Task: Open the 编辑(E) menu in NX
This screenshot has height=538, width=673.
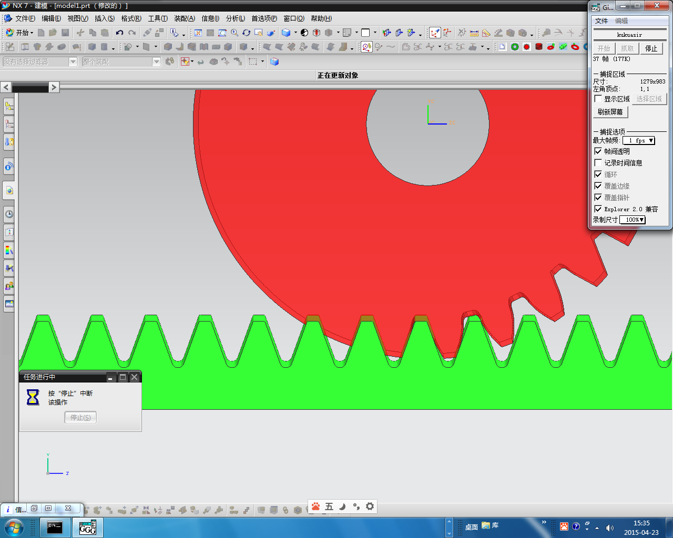Action: pos(51,18)
